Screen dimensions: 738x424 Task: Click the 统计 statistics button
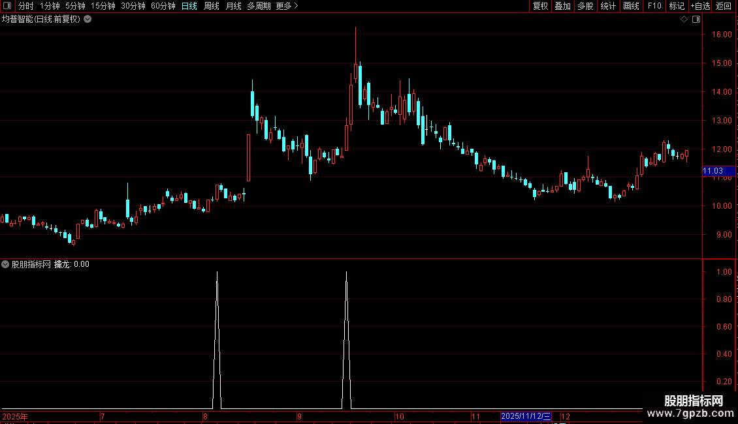(608, 6)
